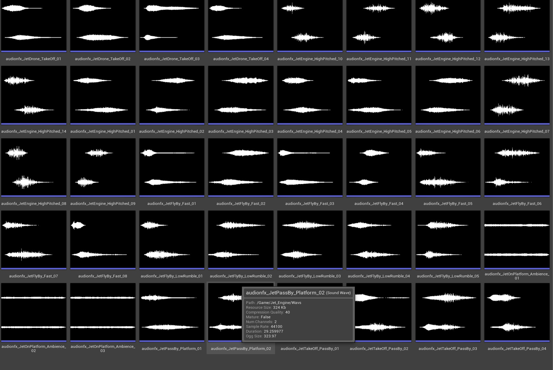
Task: Select audionfx_JetFlyBy_LowRumble_05 asset tile
Action: coord(448,239)
